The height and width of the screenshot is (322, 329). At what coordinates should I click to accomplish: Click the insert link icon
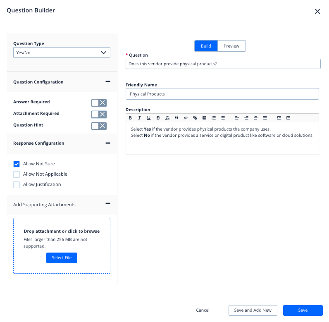click(195, 118)
